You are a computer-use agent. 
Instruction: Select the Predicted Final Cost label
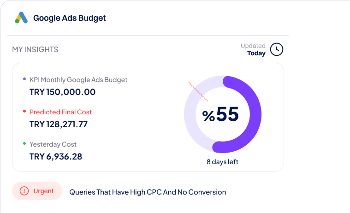(x=60, y=112)
